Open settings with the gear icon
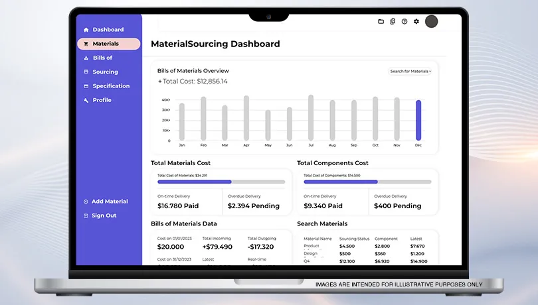The width and height of the screenshot is (538, 305). (x=416, y=21)
